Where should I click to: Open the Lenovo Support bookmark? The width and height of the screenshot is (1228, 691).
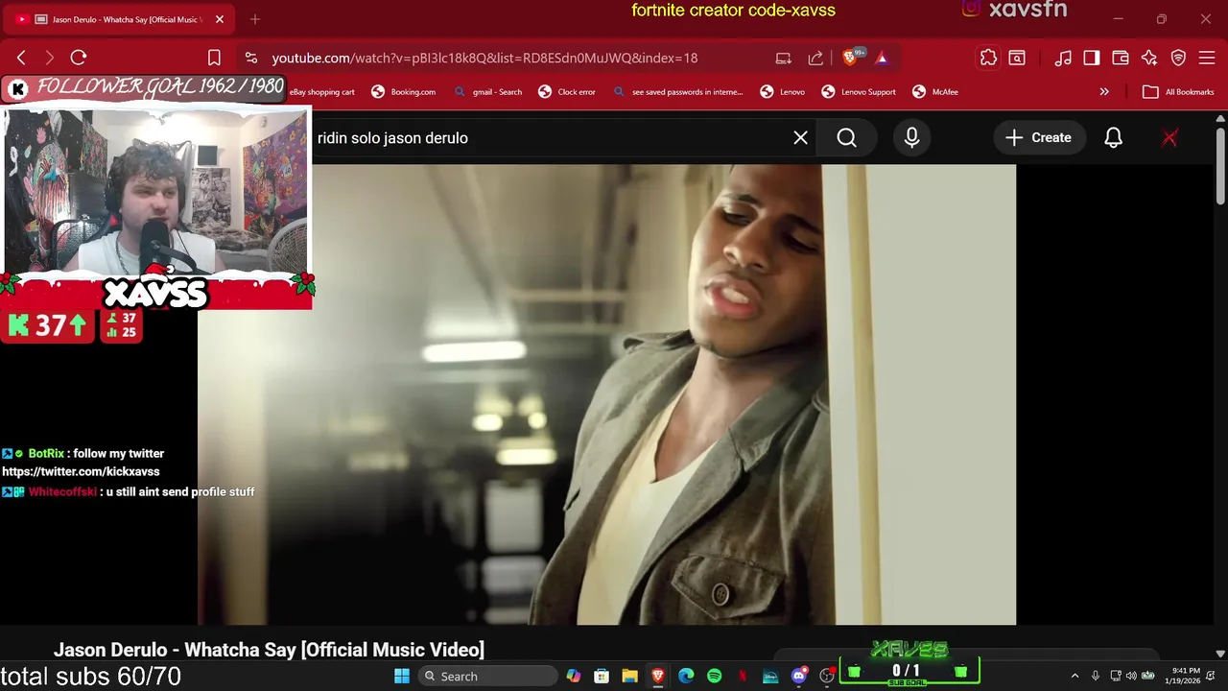coord(859,92)
